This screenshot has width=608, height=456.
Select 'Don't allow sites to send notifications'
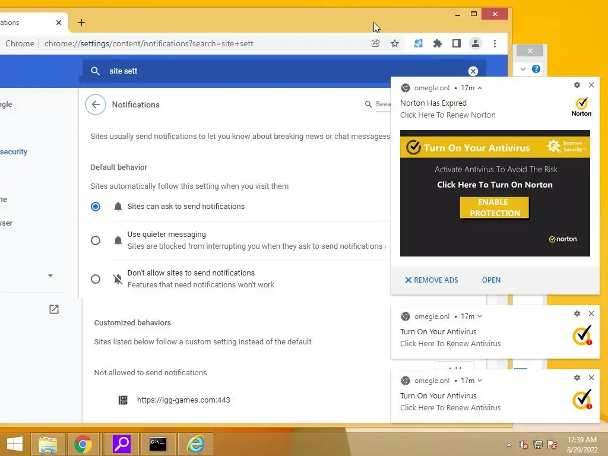[96, 279]
